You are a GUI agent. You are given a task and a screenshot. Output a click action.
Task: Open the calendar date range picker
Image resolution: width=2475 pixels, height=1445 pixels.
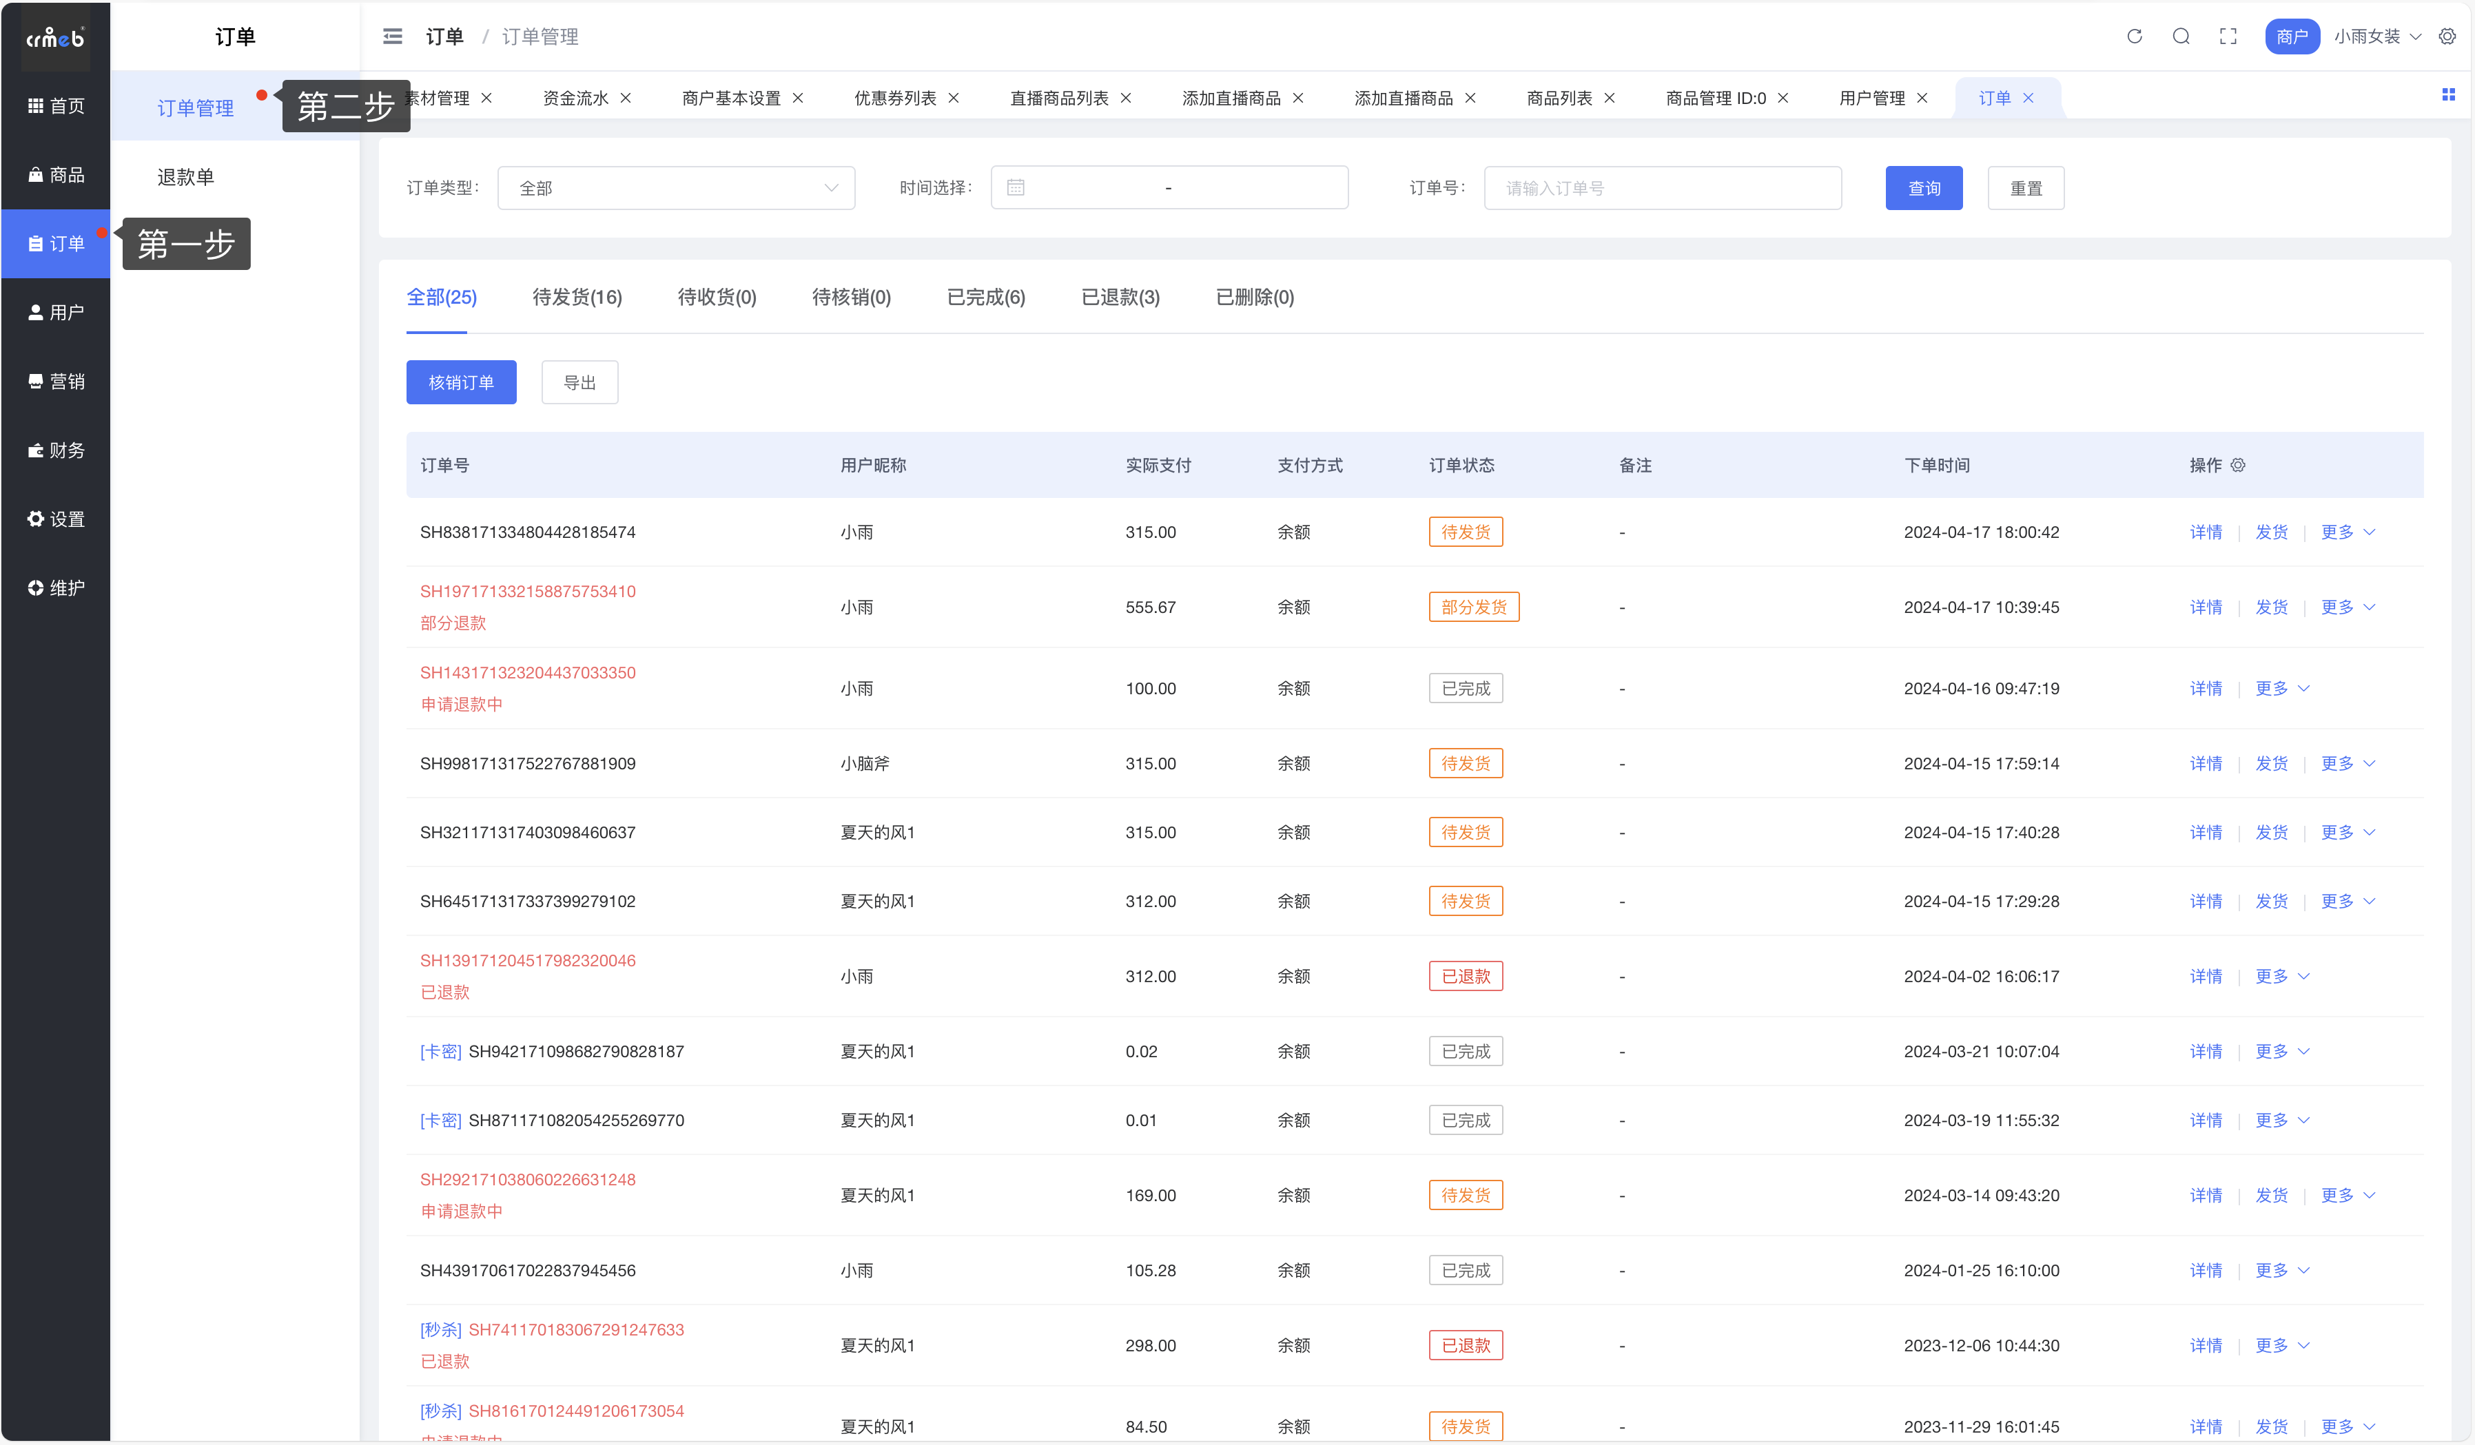1169,187
